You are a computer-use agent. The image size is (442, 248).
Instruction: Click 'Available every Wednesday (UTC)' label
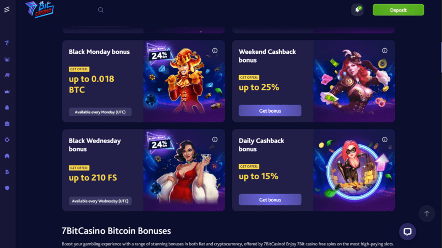(x=100, y=201)
